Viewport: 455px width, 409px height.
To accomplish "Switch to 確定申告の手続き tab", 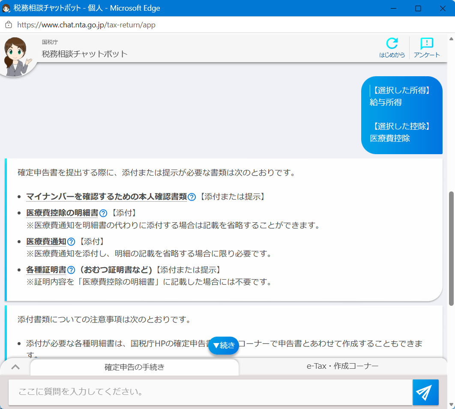I will pyautogui.click(x=135, y=367).
